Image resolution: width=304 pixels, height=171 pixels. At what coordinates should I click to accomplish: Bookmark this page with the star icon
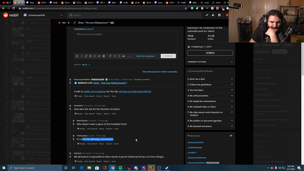tap(186, 9)
